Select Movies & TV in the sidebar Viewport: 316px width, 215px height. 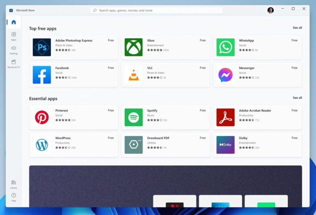13,64
